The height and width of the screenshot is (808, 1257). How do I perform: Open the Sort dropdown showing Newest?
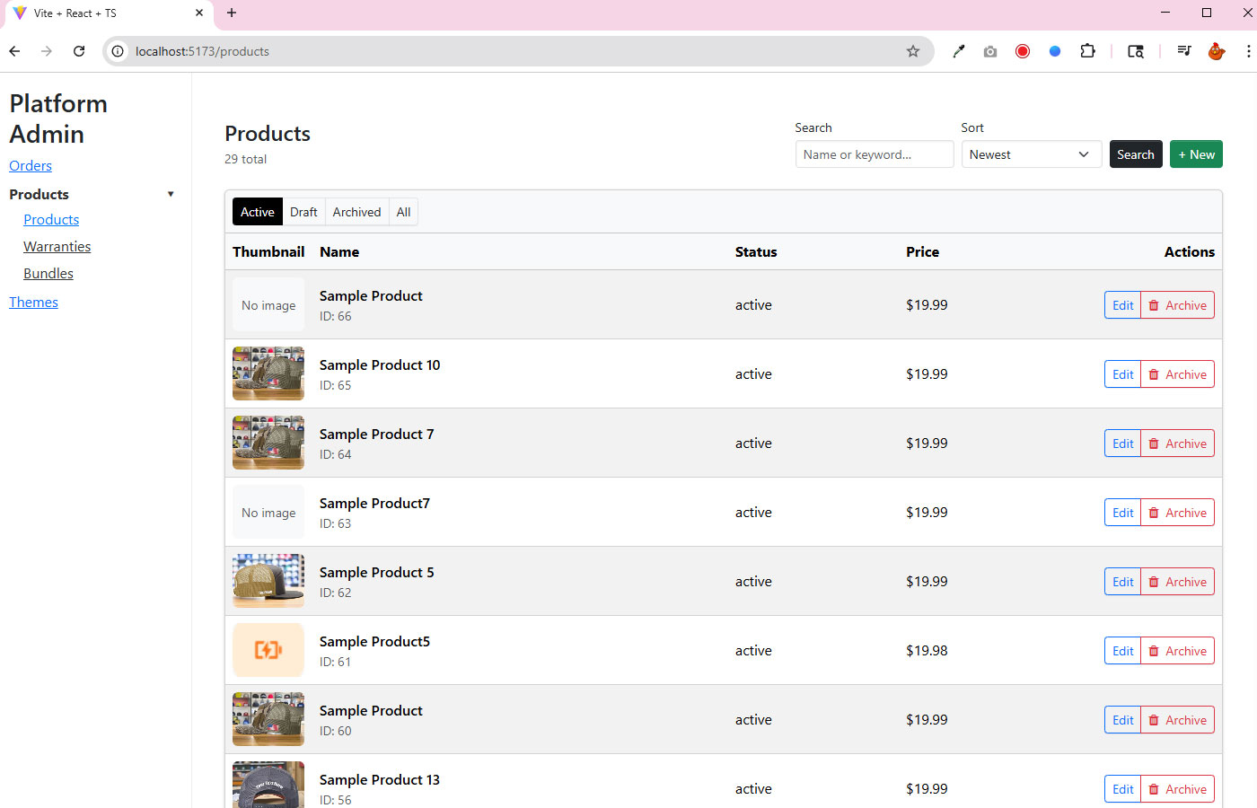(x=1031, y=154)
